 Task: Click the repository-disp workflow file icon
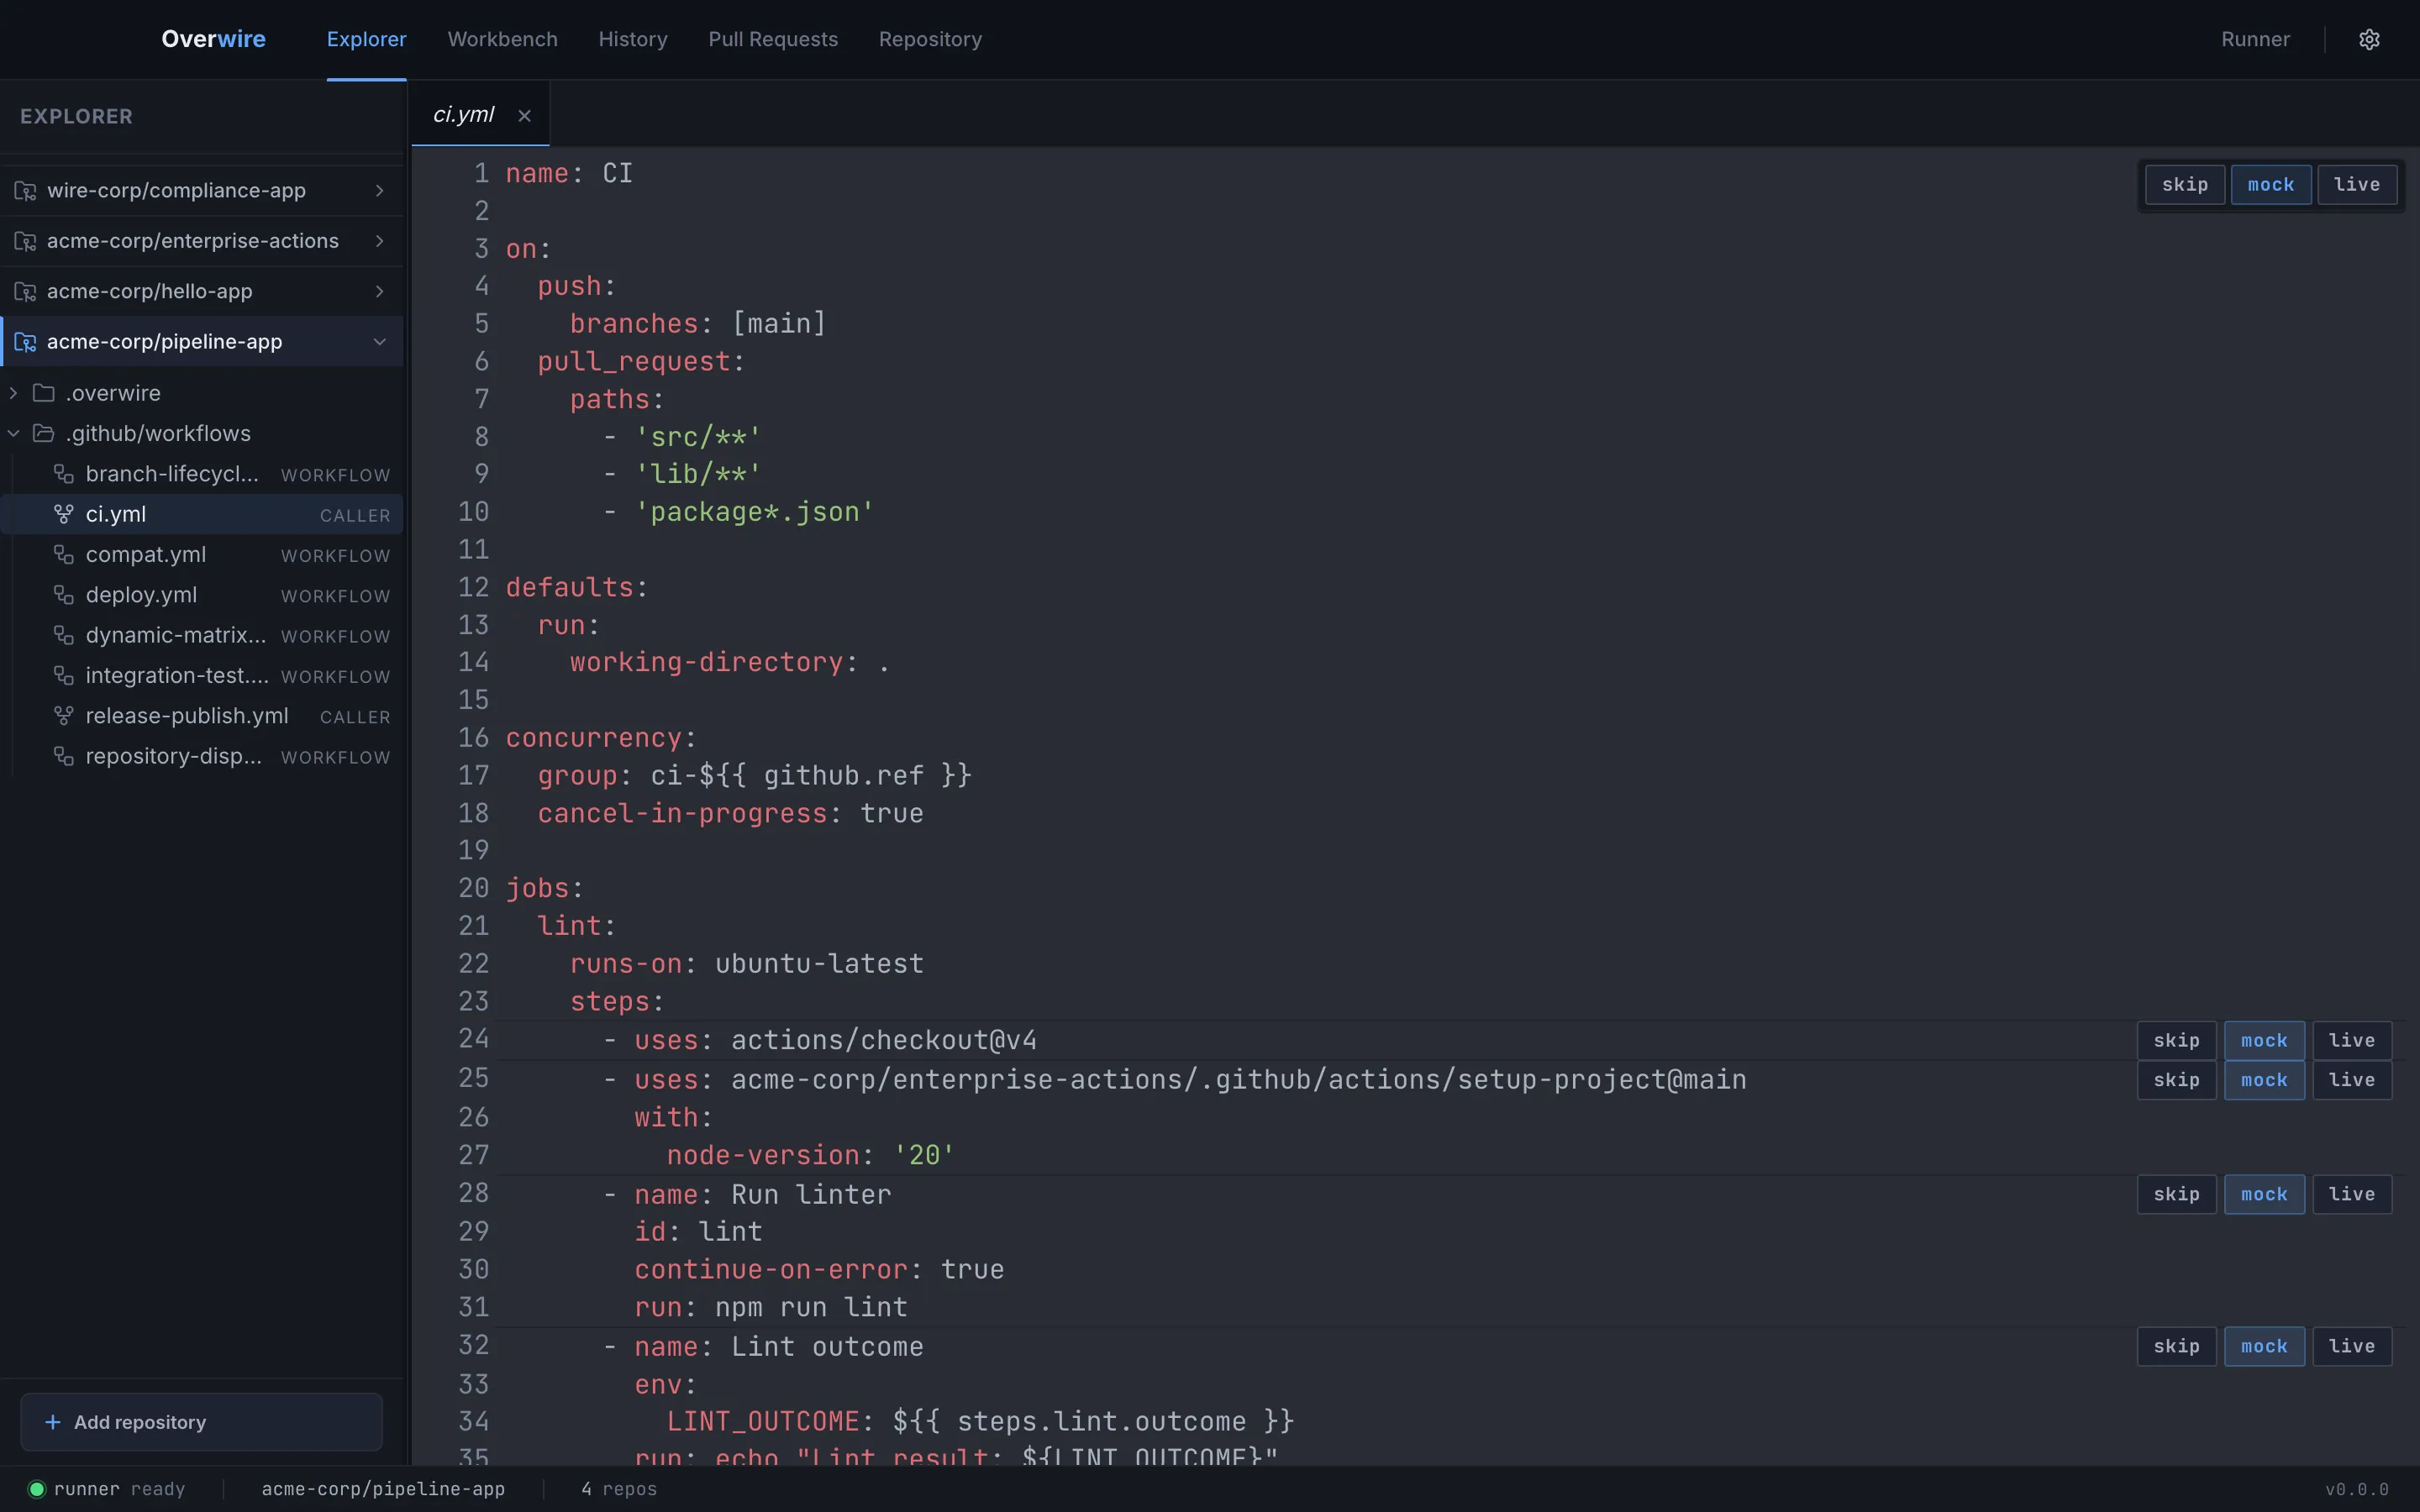64,756
